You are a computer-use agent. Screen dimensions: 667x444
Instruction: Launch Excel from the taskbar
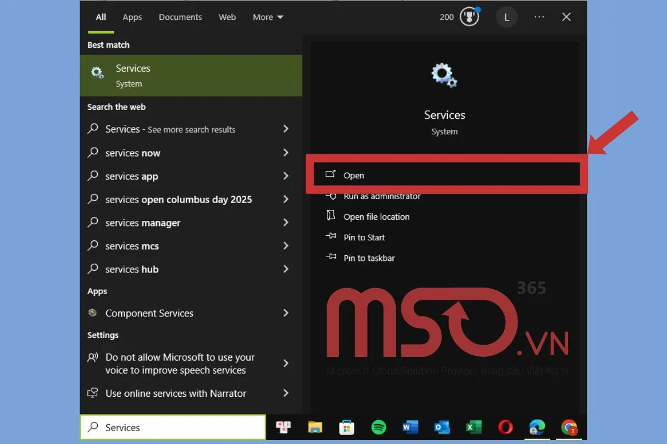click(x=474, y=427)
